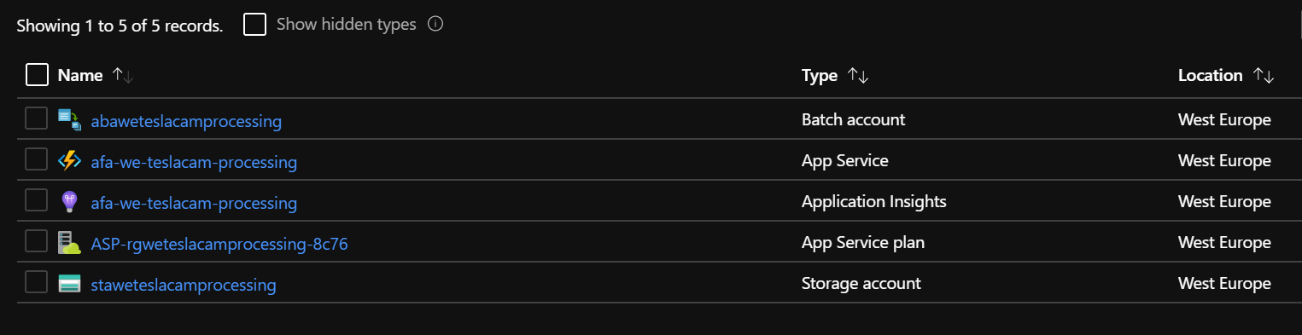Click the Function App lightning bolt icon
This screenshot has width=1302, height=335.
click(69, 160)
